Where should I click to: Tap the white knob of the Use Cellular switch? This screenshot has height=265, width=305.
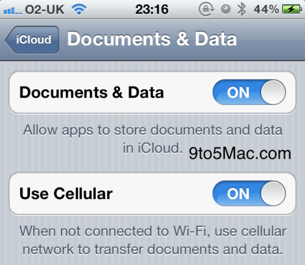coord(273,194)
